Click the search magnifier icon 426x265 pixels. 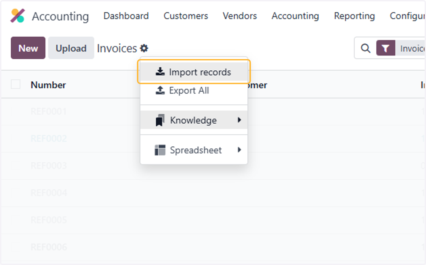pos(365,48)
